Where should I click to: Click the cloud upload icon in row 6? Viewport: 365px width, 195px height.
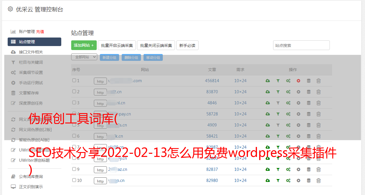(268, 136)
